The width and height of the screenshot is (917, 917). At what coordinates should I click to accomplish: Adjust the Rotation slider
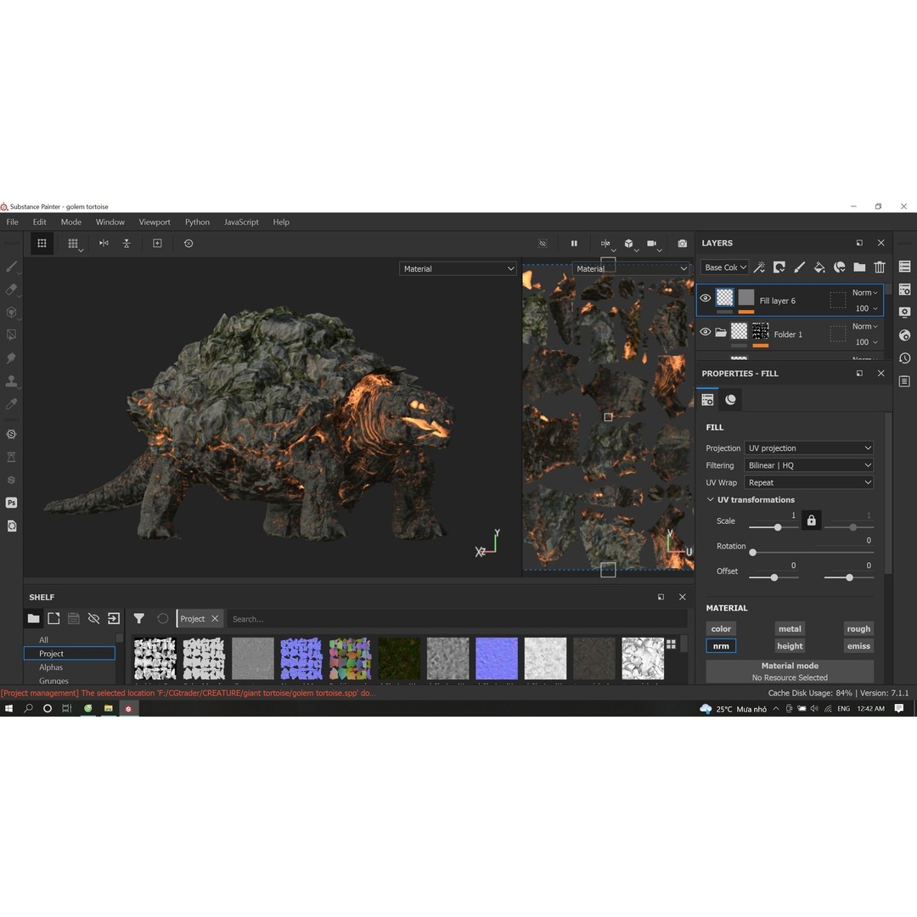[812, 552]
